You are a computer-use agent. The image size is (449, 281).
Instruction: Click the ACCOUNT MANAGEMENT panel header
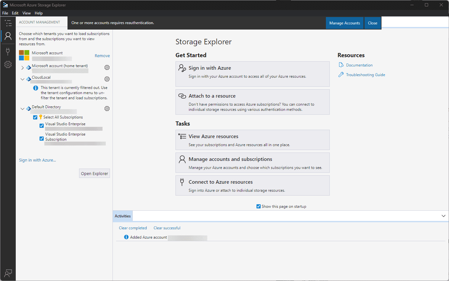tap(40, 22)
